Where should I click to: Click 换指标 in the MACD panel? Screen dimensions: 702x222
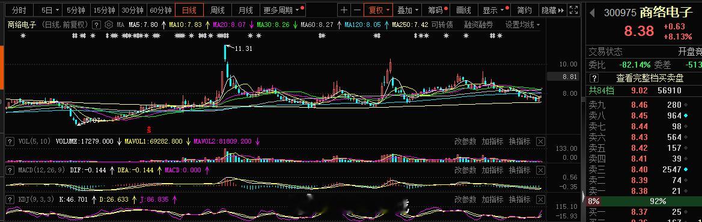click(x=519, y=170)
